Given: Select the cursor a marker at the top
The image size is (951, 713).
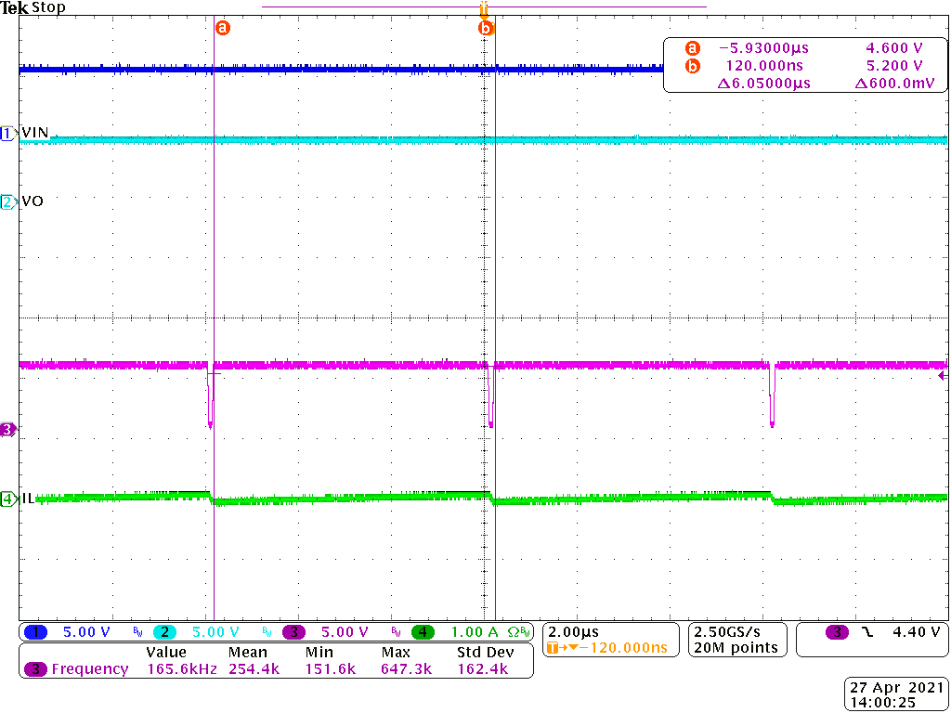Looking at the screenshot, I should coord(221,27).
